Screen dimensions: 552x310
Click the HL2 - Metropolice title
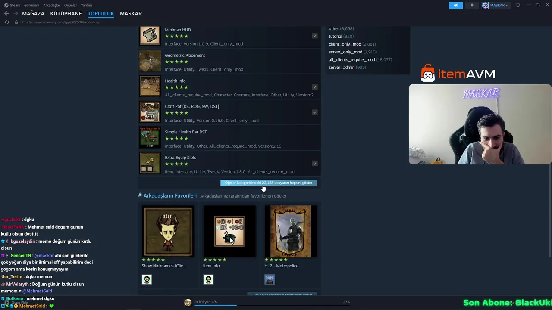(x=281, y=266)
